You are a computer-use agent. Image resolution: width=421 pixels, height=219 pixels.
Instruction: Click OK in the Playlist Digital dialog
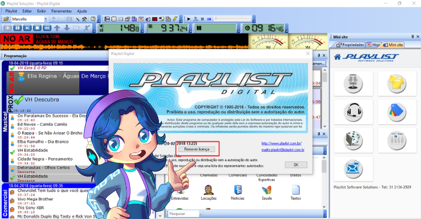coord(296,165)
